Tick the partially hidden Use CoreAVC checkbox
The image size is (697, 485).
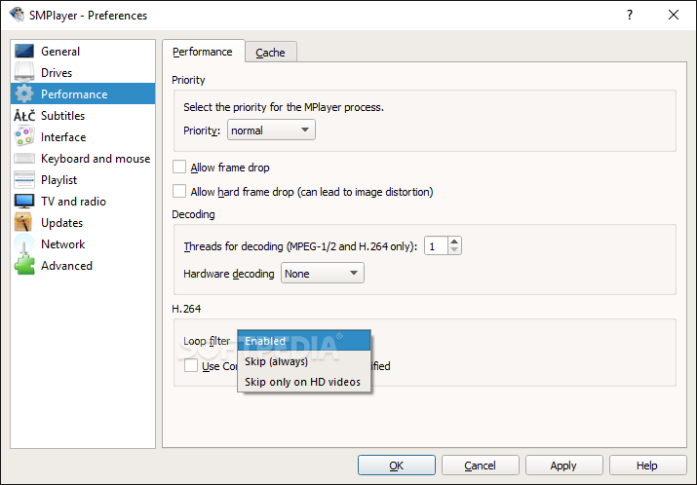[191, 365]
